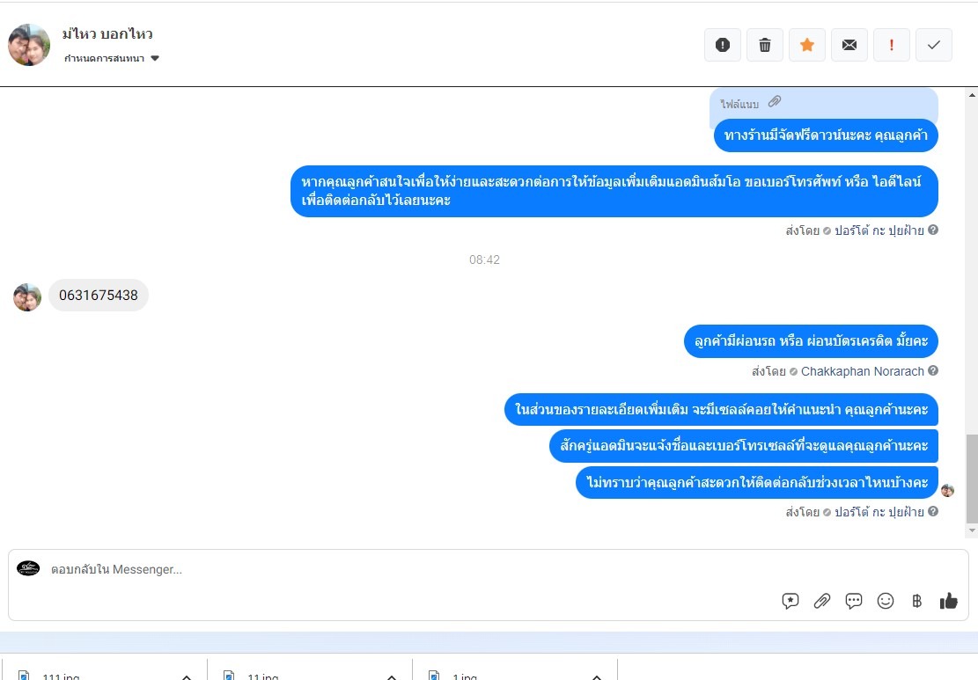978x680 pixels.
Task: Open the emoji picker
Action: [x=885, y=600]
